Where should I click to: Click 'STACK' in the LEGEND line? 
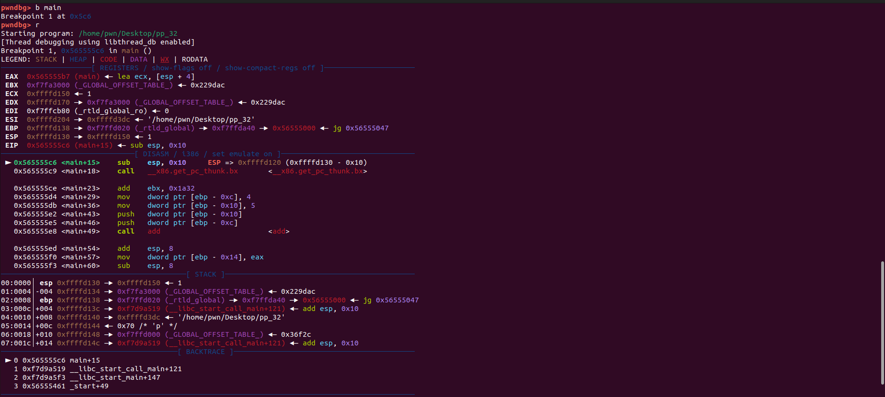46,59
